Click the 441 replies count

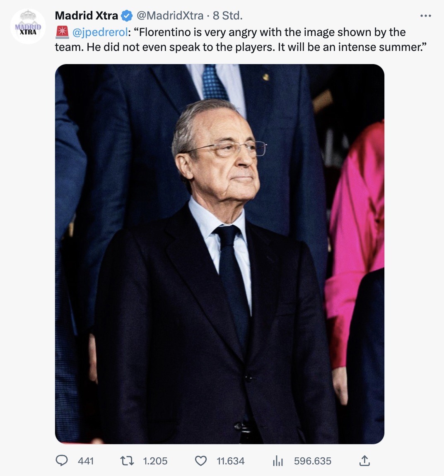click(x=86, y=461)
